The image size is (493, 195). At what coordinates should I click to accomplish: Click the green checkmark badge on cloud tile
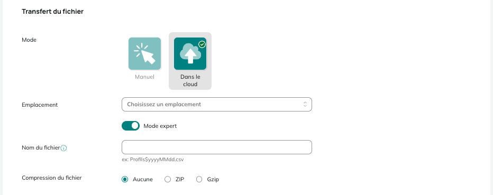click(202, 44)
